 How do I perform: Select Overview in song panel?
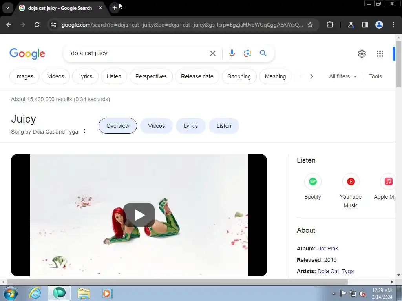pos(118,126)
